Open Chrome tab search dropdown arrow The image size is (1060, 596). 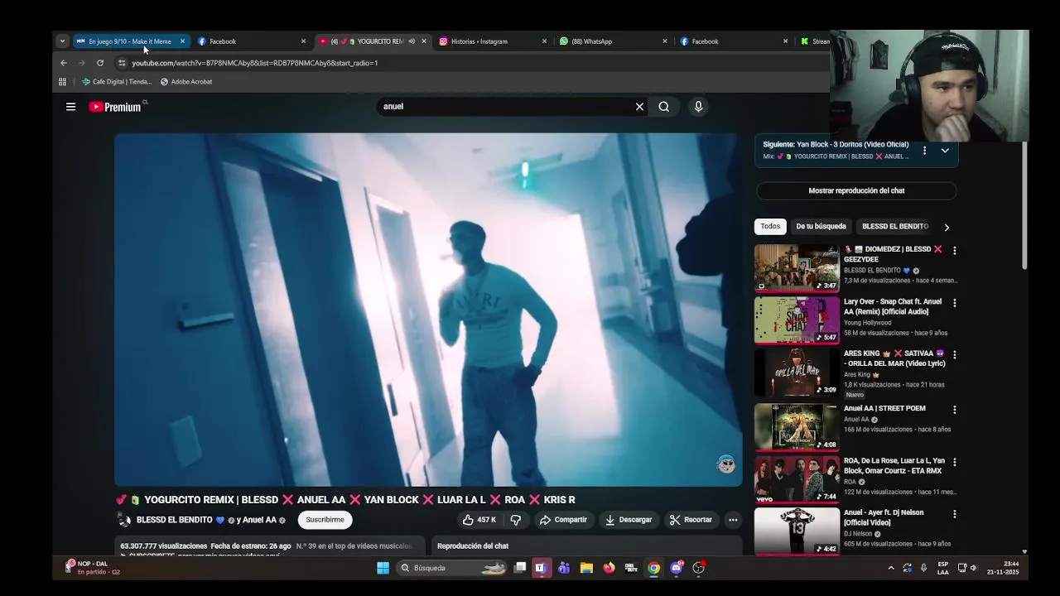tap(62, 41)
